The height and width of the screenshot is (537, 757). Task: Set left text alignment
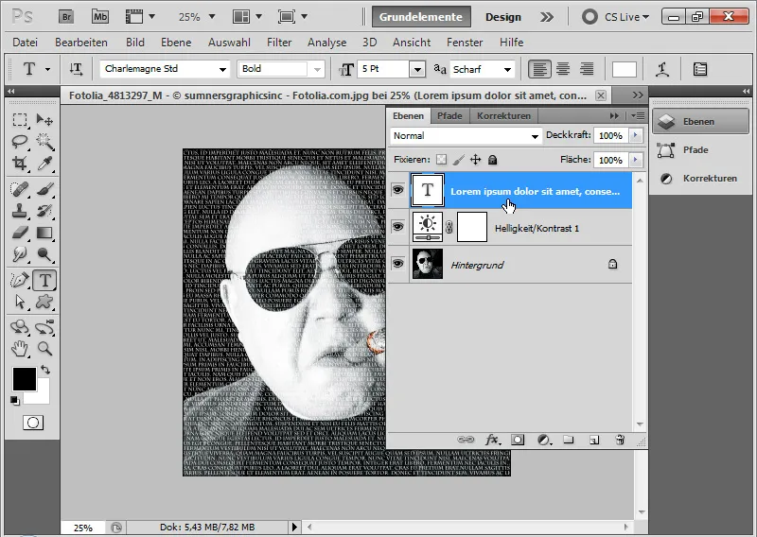coord(539,69)
